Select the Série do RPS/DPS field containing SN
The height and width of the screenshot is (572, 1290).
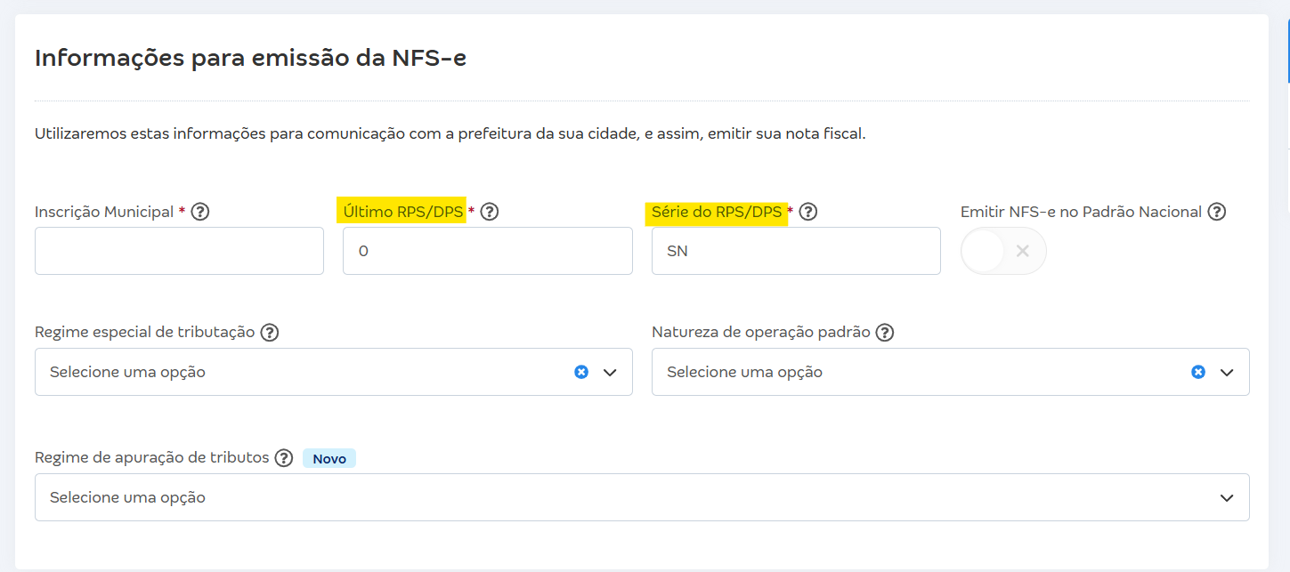click(x=795, y=250)
